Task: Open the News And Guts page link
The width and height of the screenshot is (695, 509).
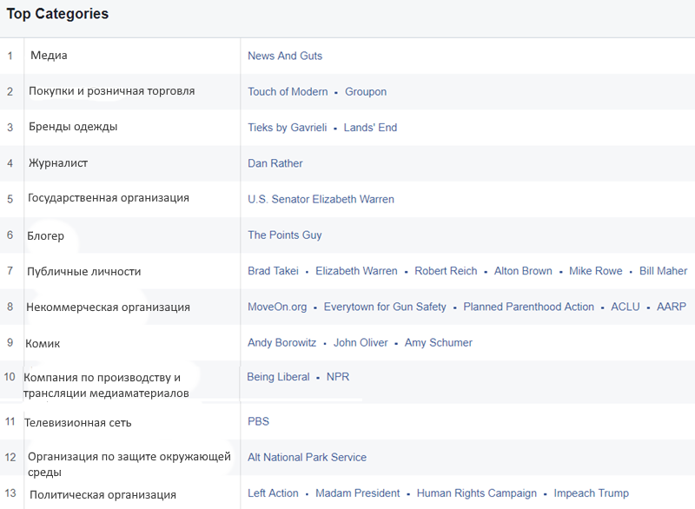Action: pyautogui.click(x=285, y=56)
